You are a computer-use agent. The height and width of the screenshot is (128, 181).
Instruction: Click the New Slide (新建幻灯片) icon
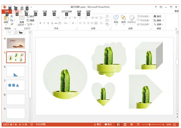pos(22,18)
